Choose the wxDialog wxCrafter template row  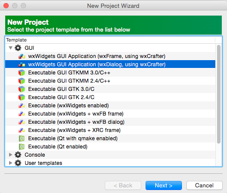(x=110, y=64)
